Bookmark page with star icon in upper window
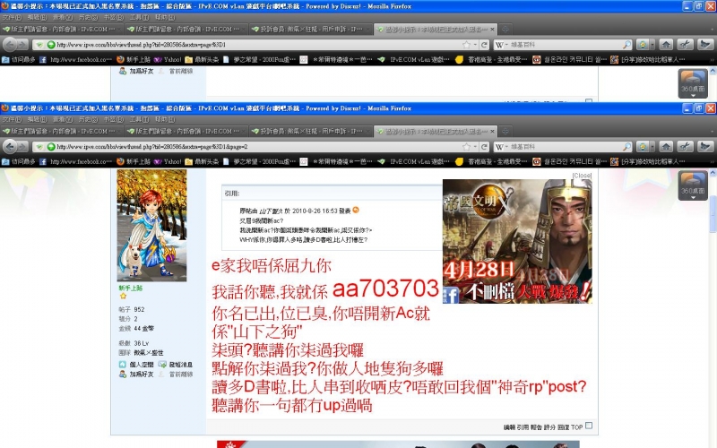The image size is (717, 448). point(466,45)
